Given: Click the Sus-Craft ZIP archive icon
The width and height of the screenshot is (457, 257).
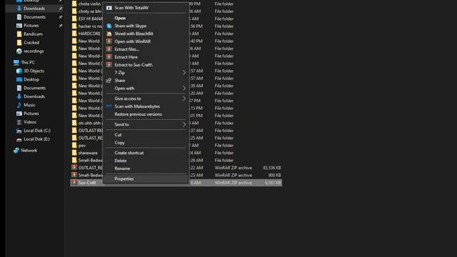Looking at the screenshot, I should [x=74, y=183].
